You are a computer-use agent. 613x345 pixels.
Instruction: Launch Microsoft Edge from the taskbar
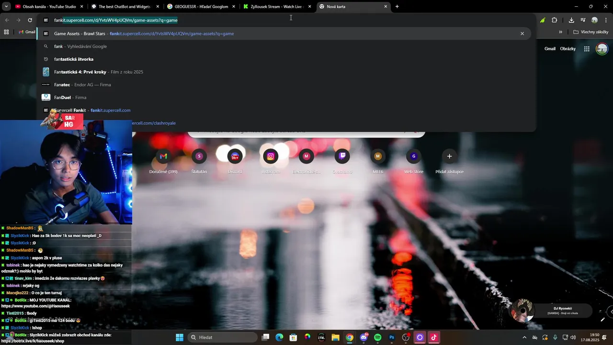pyautogui.click(x=280, y=337)
